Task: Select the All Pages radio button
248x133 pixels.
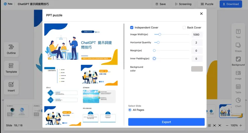Action: pos(130,110)
